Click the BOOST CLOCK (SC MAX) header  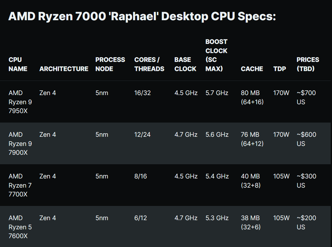[216, 55]
